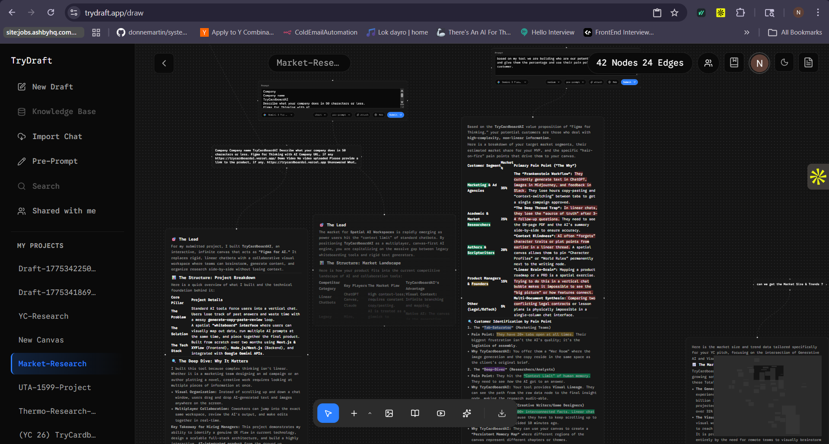This screenshot has width=829, height=444.
Task: Open Knowledge Base from the sidebar
Action: tap(64, 111)
